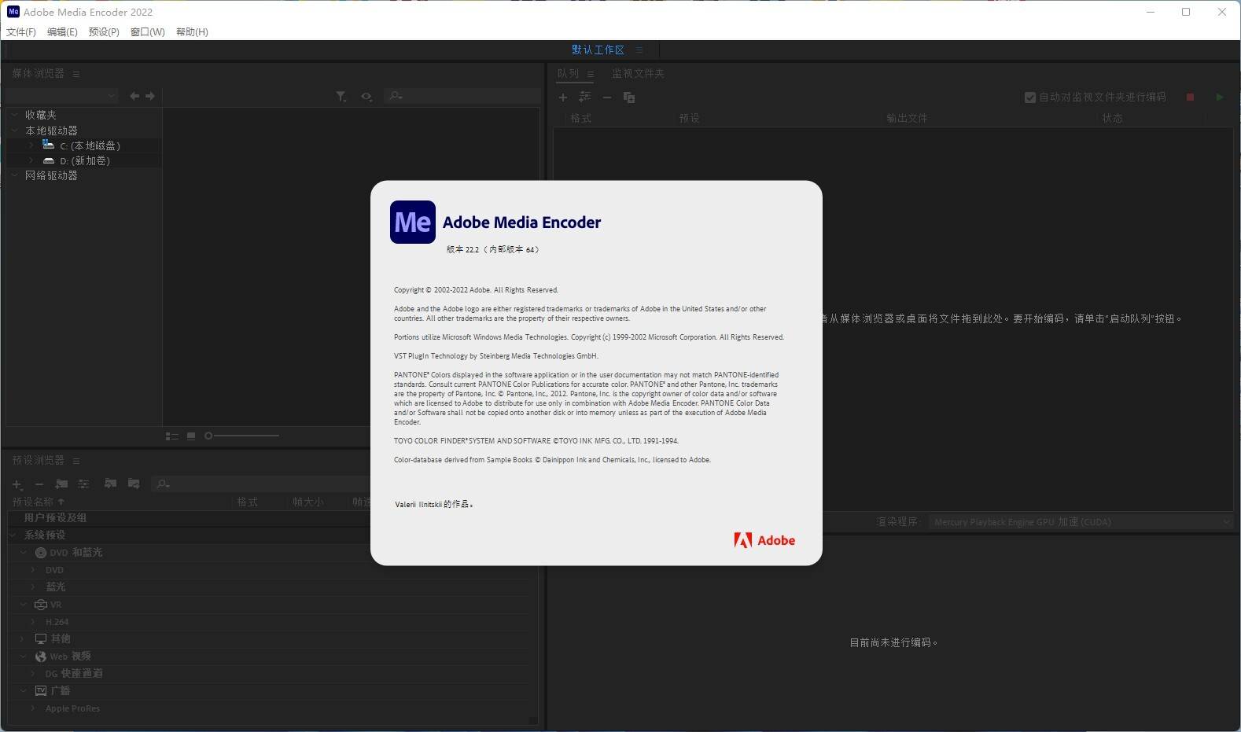Image resolution: width=1241 pixels, height=732 pixels.
Task: Switch to the 监视文件夹 tab
Action: [638, 73]
